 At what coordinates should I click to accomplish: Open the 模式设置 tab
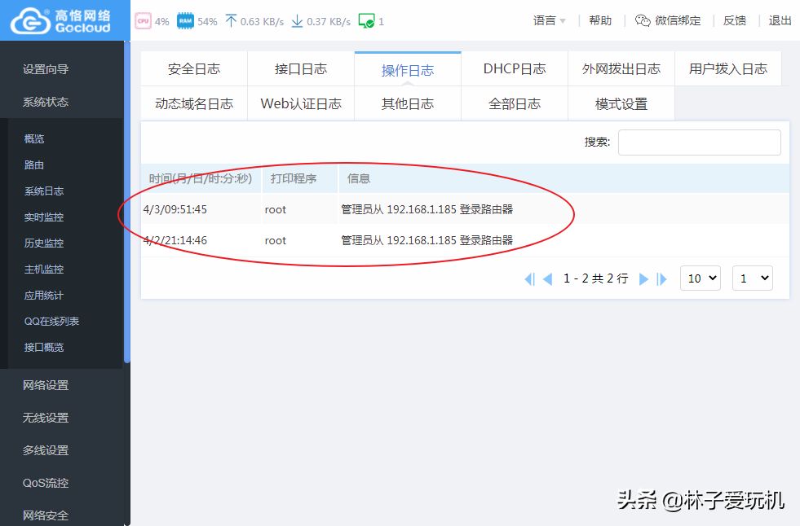[x=621, y=104]
